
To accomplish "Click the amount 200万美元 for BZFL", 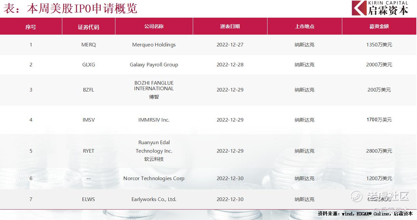I will [379, 90].
